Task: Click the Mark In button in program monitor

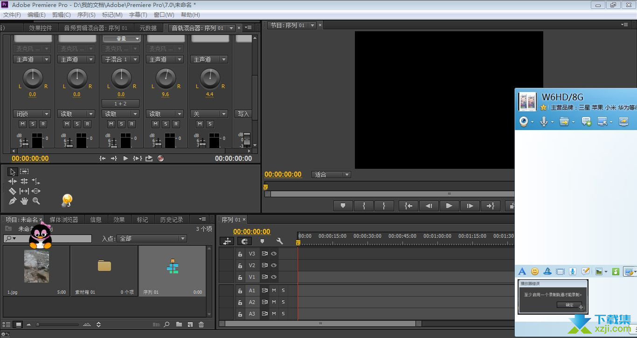Action: click(363, 206)
